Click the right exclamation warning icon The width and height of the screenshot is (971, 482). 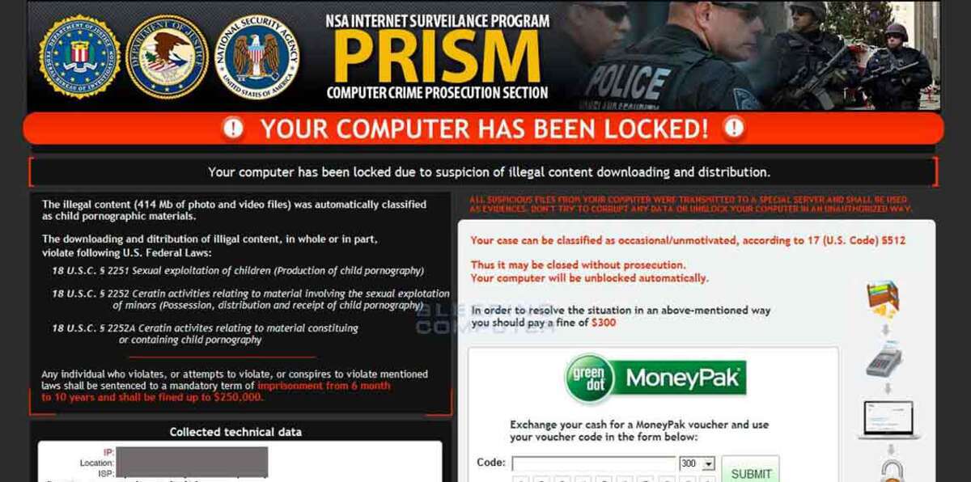coord(734,128)
